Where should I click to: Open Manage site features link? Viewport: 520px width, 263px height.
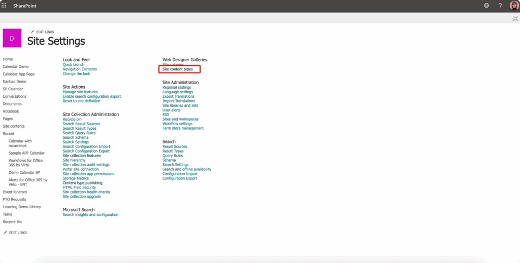80,92
